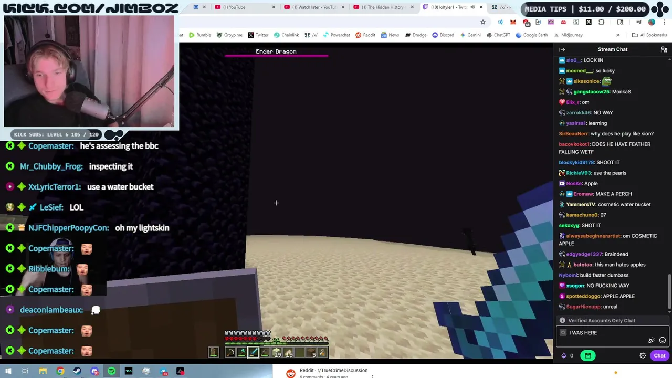Open the Reddit bookmark
The image size is (672, 378).
coord(365,35)
